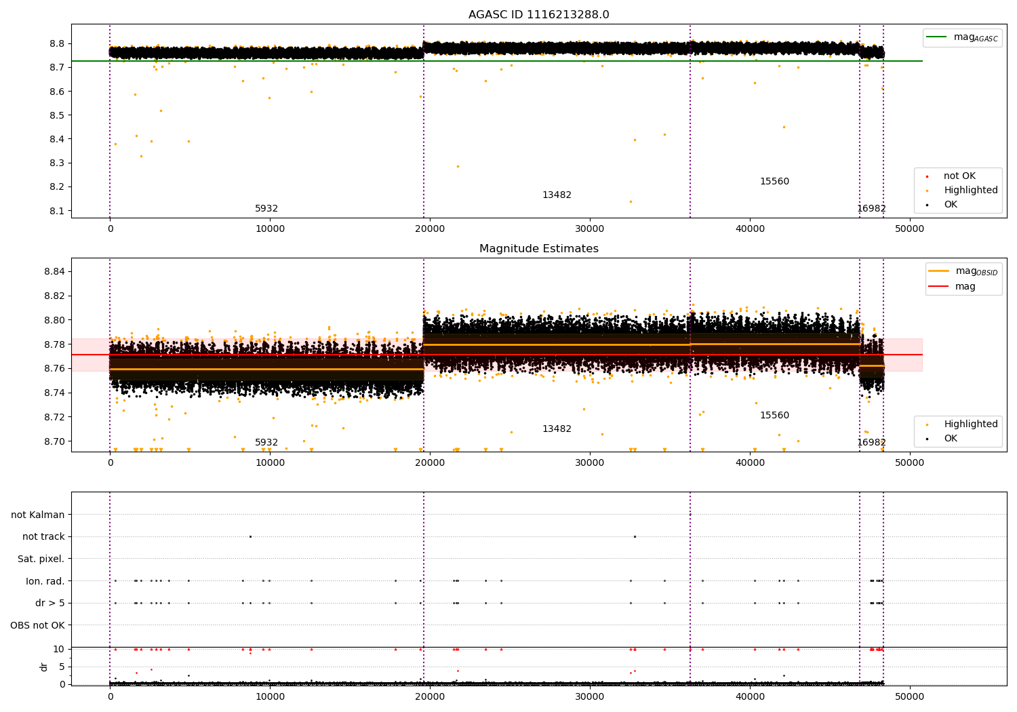1017x712 pixels.
Task: Click the 8.72 y-axis tick label
Action: click(x=55, y=417)
